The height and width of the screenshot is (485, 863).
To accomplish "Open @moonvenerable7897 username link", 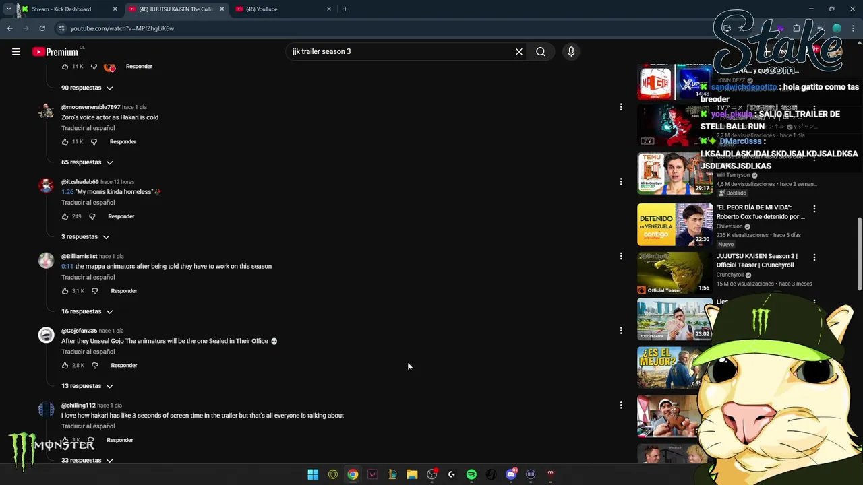I will [x=91, y=107].
